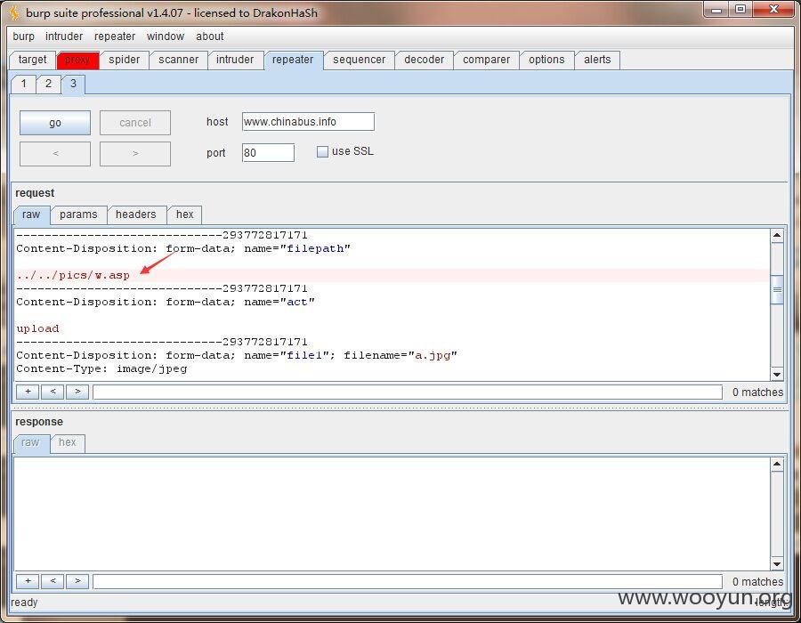Switch to the comparer tab
The height and width of the screenshot is (623, 801).
[486, 60]
